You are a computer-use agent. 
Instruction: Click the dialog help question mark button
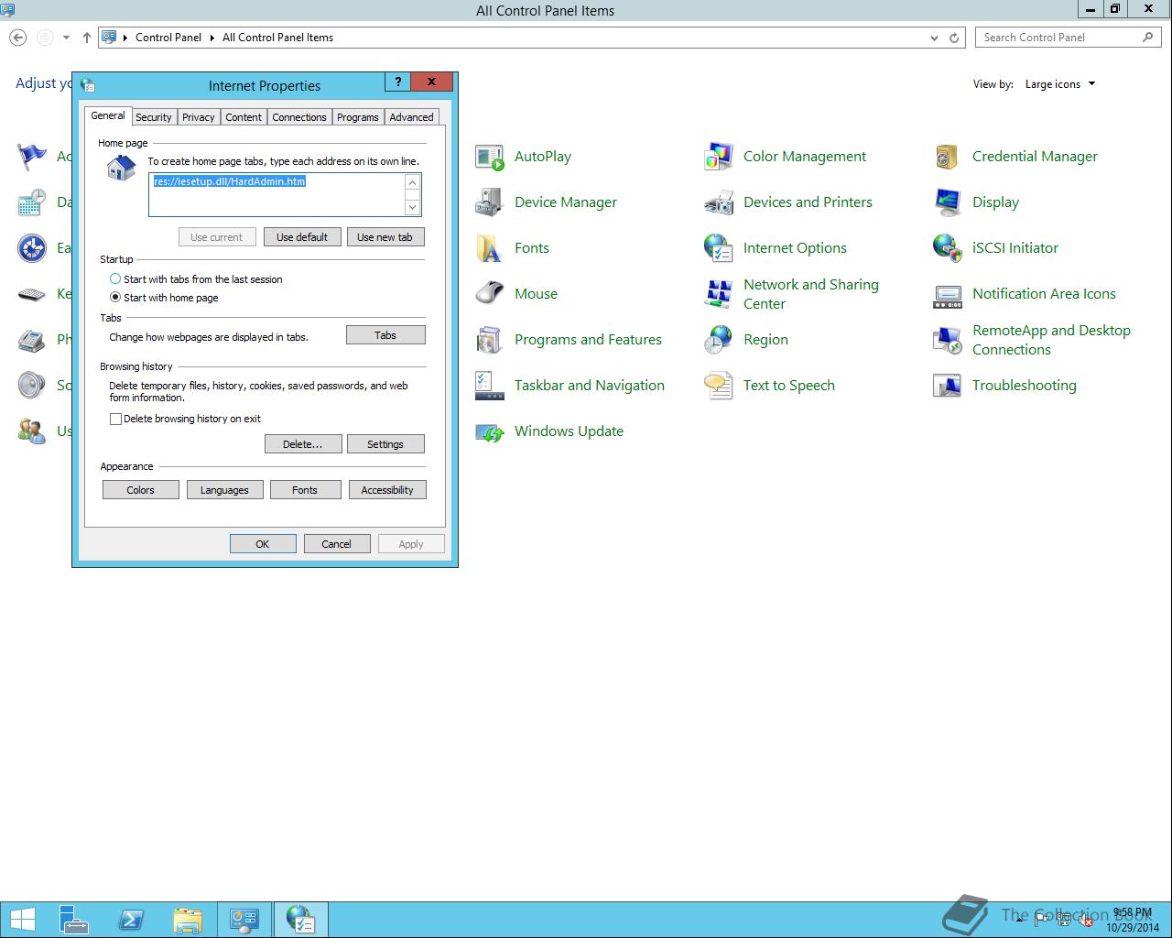(x=397, y=82)
